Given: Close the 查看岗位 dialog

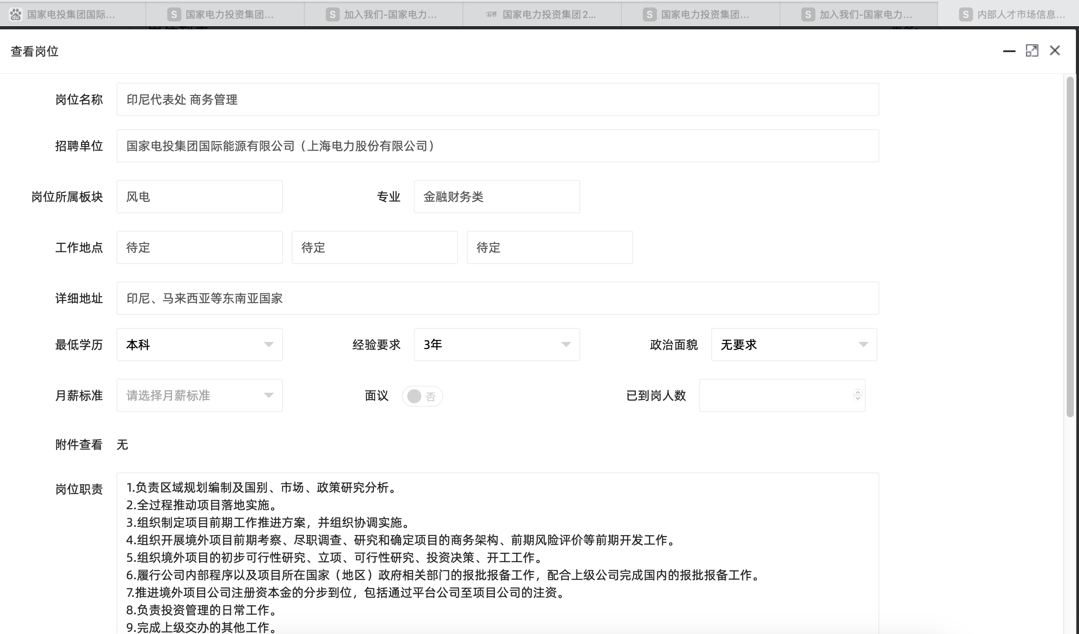Looking at the screenshot, I should pos(1055,51).
